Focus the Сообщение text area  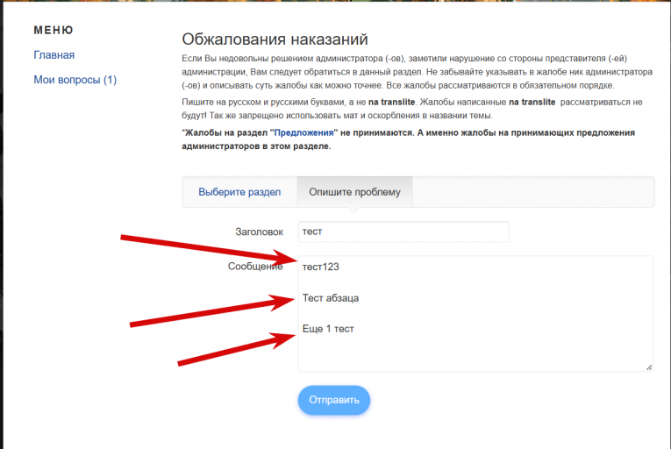point(475,313)
